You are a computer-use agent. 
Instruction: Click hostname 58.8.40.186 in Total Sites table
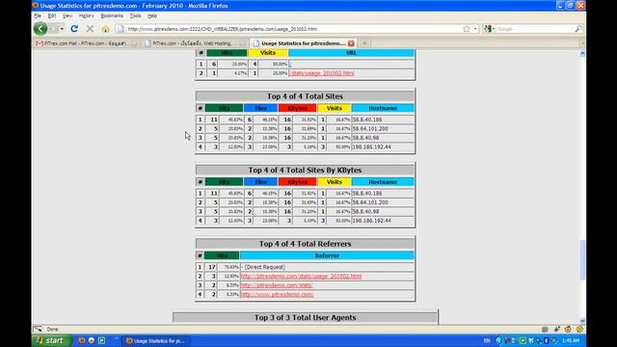pos(367,120)
